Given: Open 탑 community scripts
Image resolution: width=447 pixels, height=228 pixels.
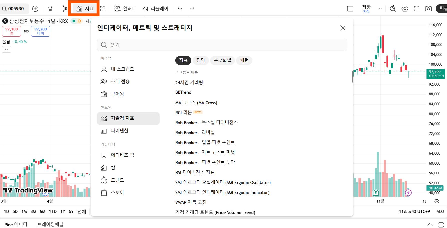Looking at the screenshot, I should point(128,168).
